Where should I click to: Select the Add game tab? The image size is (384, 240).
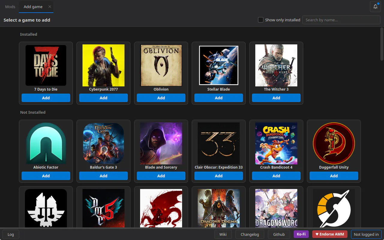(x=33, y=7)
